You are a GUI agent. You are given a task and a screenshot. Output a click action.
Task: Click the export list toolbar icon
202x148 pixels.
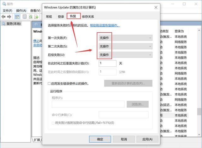tap(36, 17)
